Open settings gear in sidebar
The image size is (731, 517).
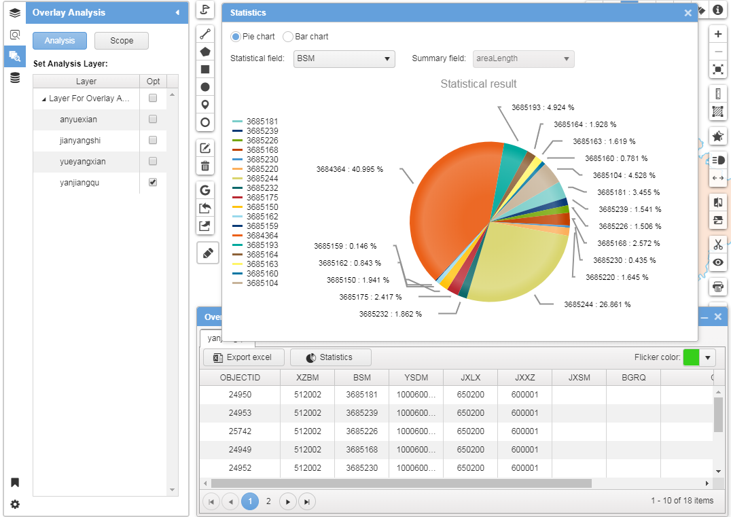(15, 504)
